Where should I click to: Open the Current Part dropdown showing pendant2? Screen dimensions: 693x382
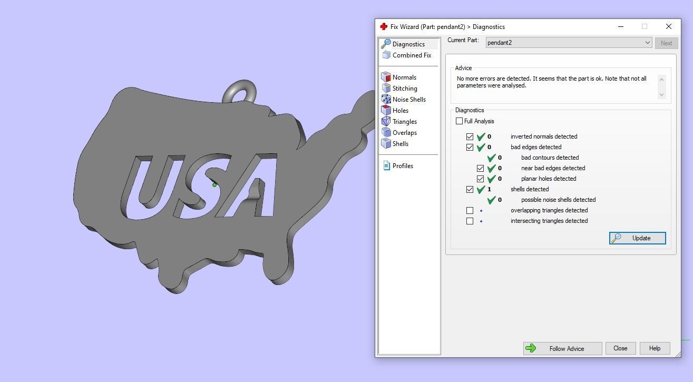click(x=569, y=43)
